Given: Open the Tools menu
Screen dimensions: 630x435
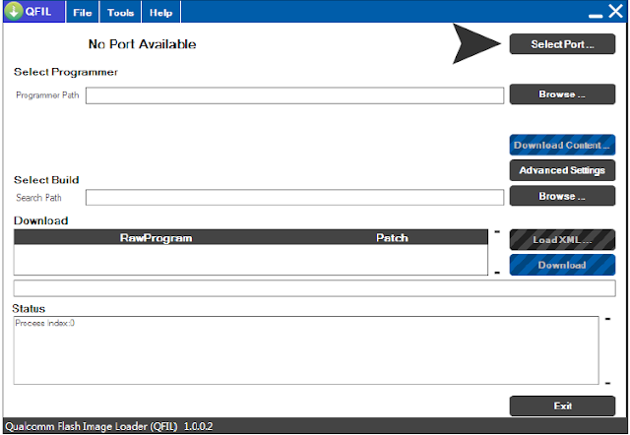Looking at the screenshot, I should (x=120, y=13).
